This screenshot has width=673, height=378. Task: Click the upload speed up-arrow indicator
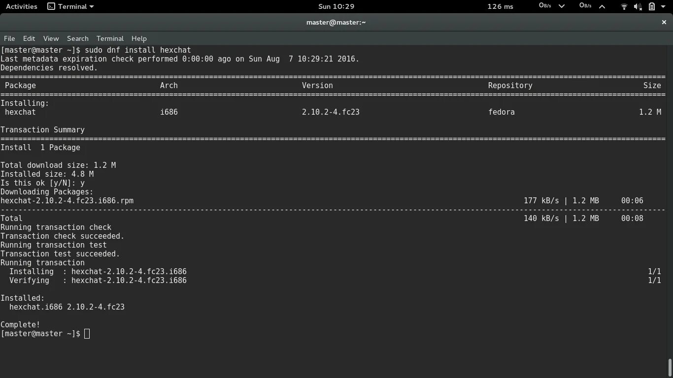[602, 6]
